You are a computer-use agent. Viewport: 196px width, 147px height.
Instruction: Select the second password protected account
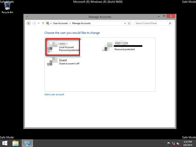click(x=122, y=46)
